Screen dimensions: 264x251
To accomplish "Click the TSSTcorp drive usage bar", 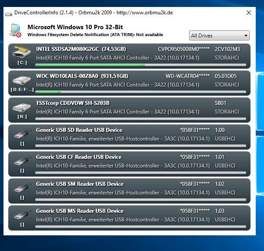I will 140,119.
